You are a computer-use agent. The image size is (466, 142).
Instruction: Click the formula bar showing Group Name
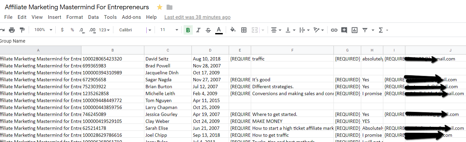(233, 41)
